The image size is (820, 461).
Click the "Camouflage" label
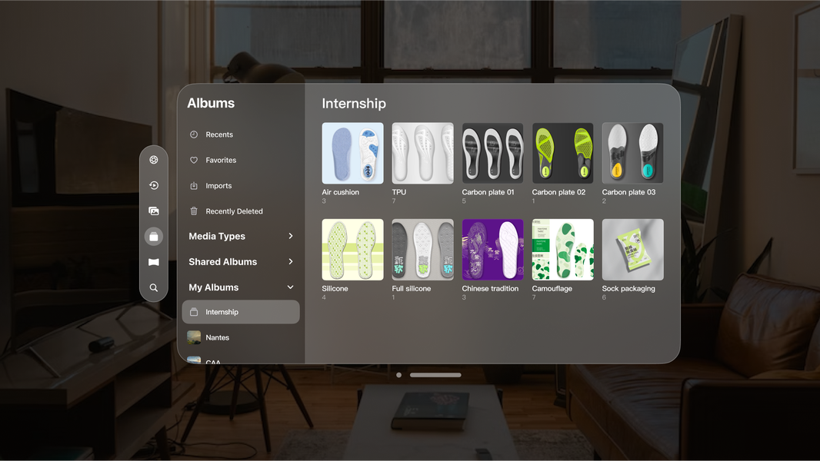click(x=552, y=288)
